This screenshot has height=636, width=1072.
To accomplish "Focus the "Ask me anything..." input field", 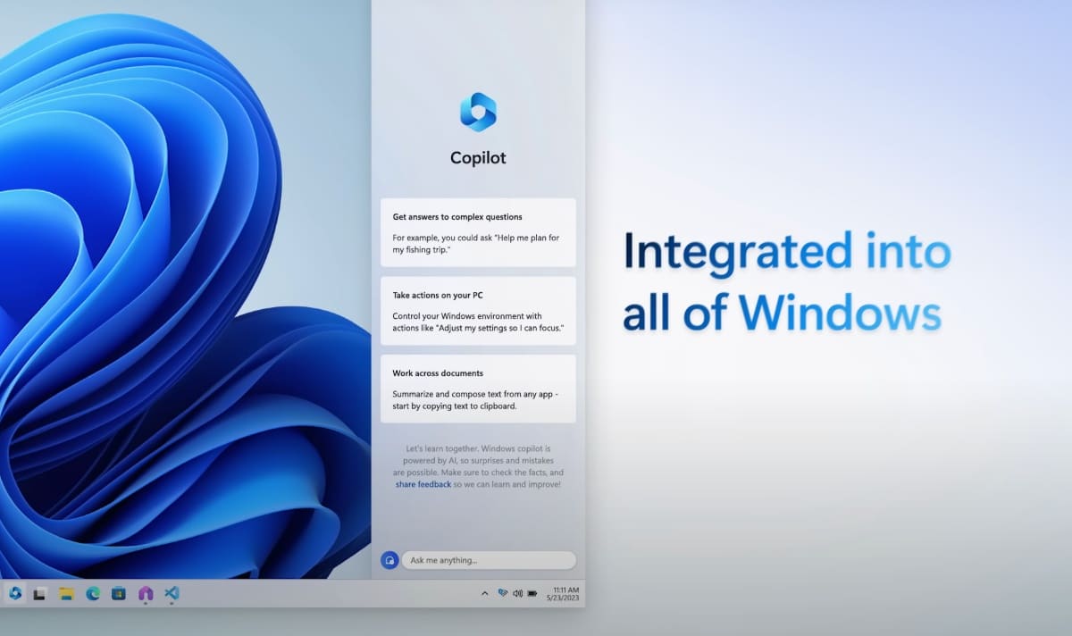I will coord(489,560).
